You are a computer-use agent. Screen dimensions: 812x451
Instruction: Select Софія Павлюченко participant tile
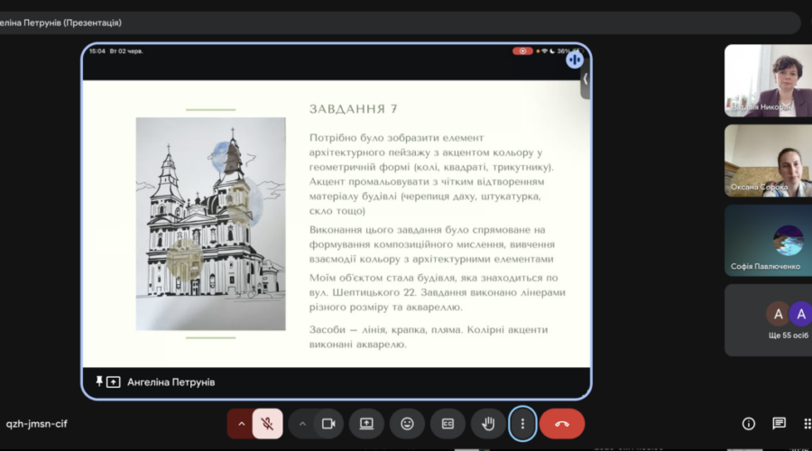768,240
